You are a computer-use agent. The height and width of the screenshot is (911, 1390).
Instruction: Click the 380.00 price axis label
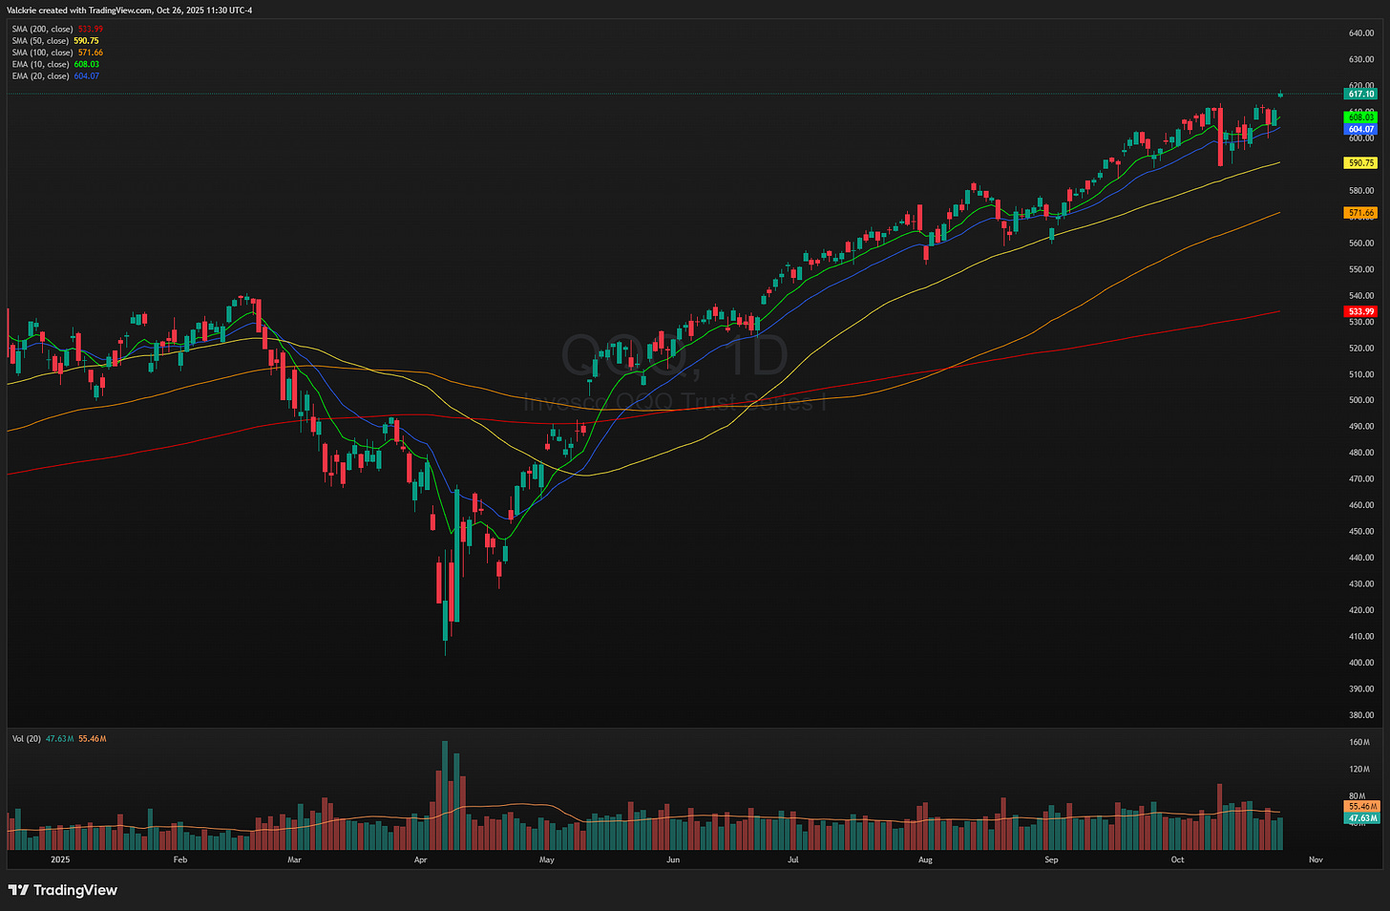(1361, 715)
